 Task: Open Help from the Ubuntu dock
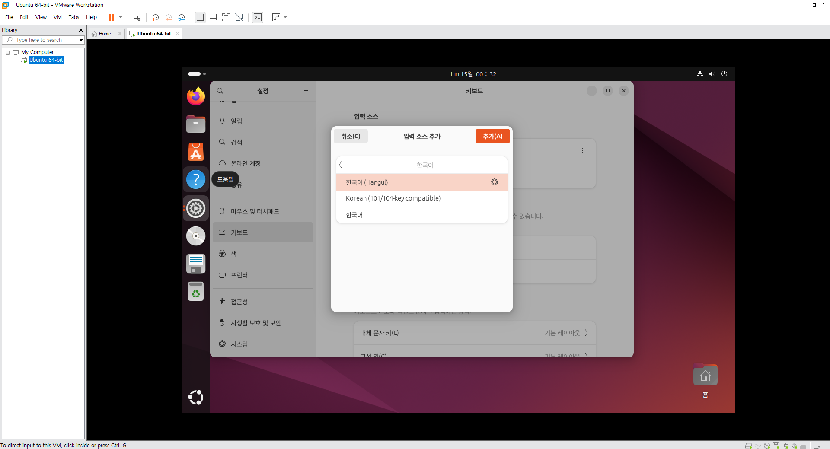tap(196, 179)
